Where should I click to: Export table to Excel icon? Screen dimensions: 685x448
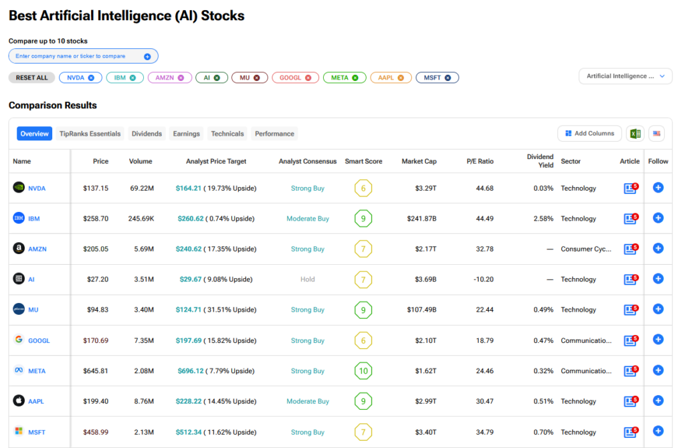[635, 134]
